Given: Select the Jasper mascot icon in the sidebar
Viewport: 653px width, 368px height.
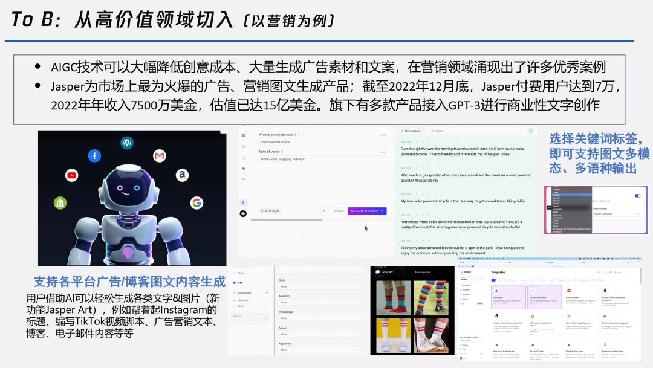Looking at the screenshot, I should [242, 214].
